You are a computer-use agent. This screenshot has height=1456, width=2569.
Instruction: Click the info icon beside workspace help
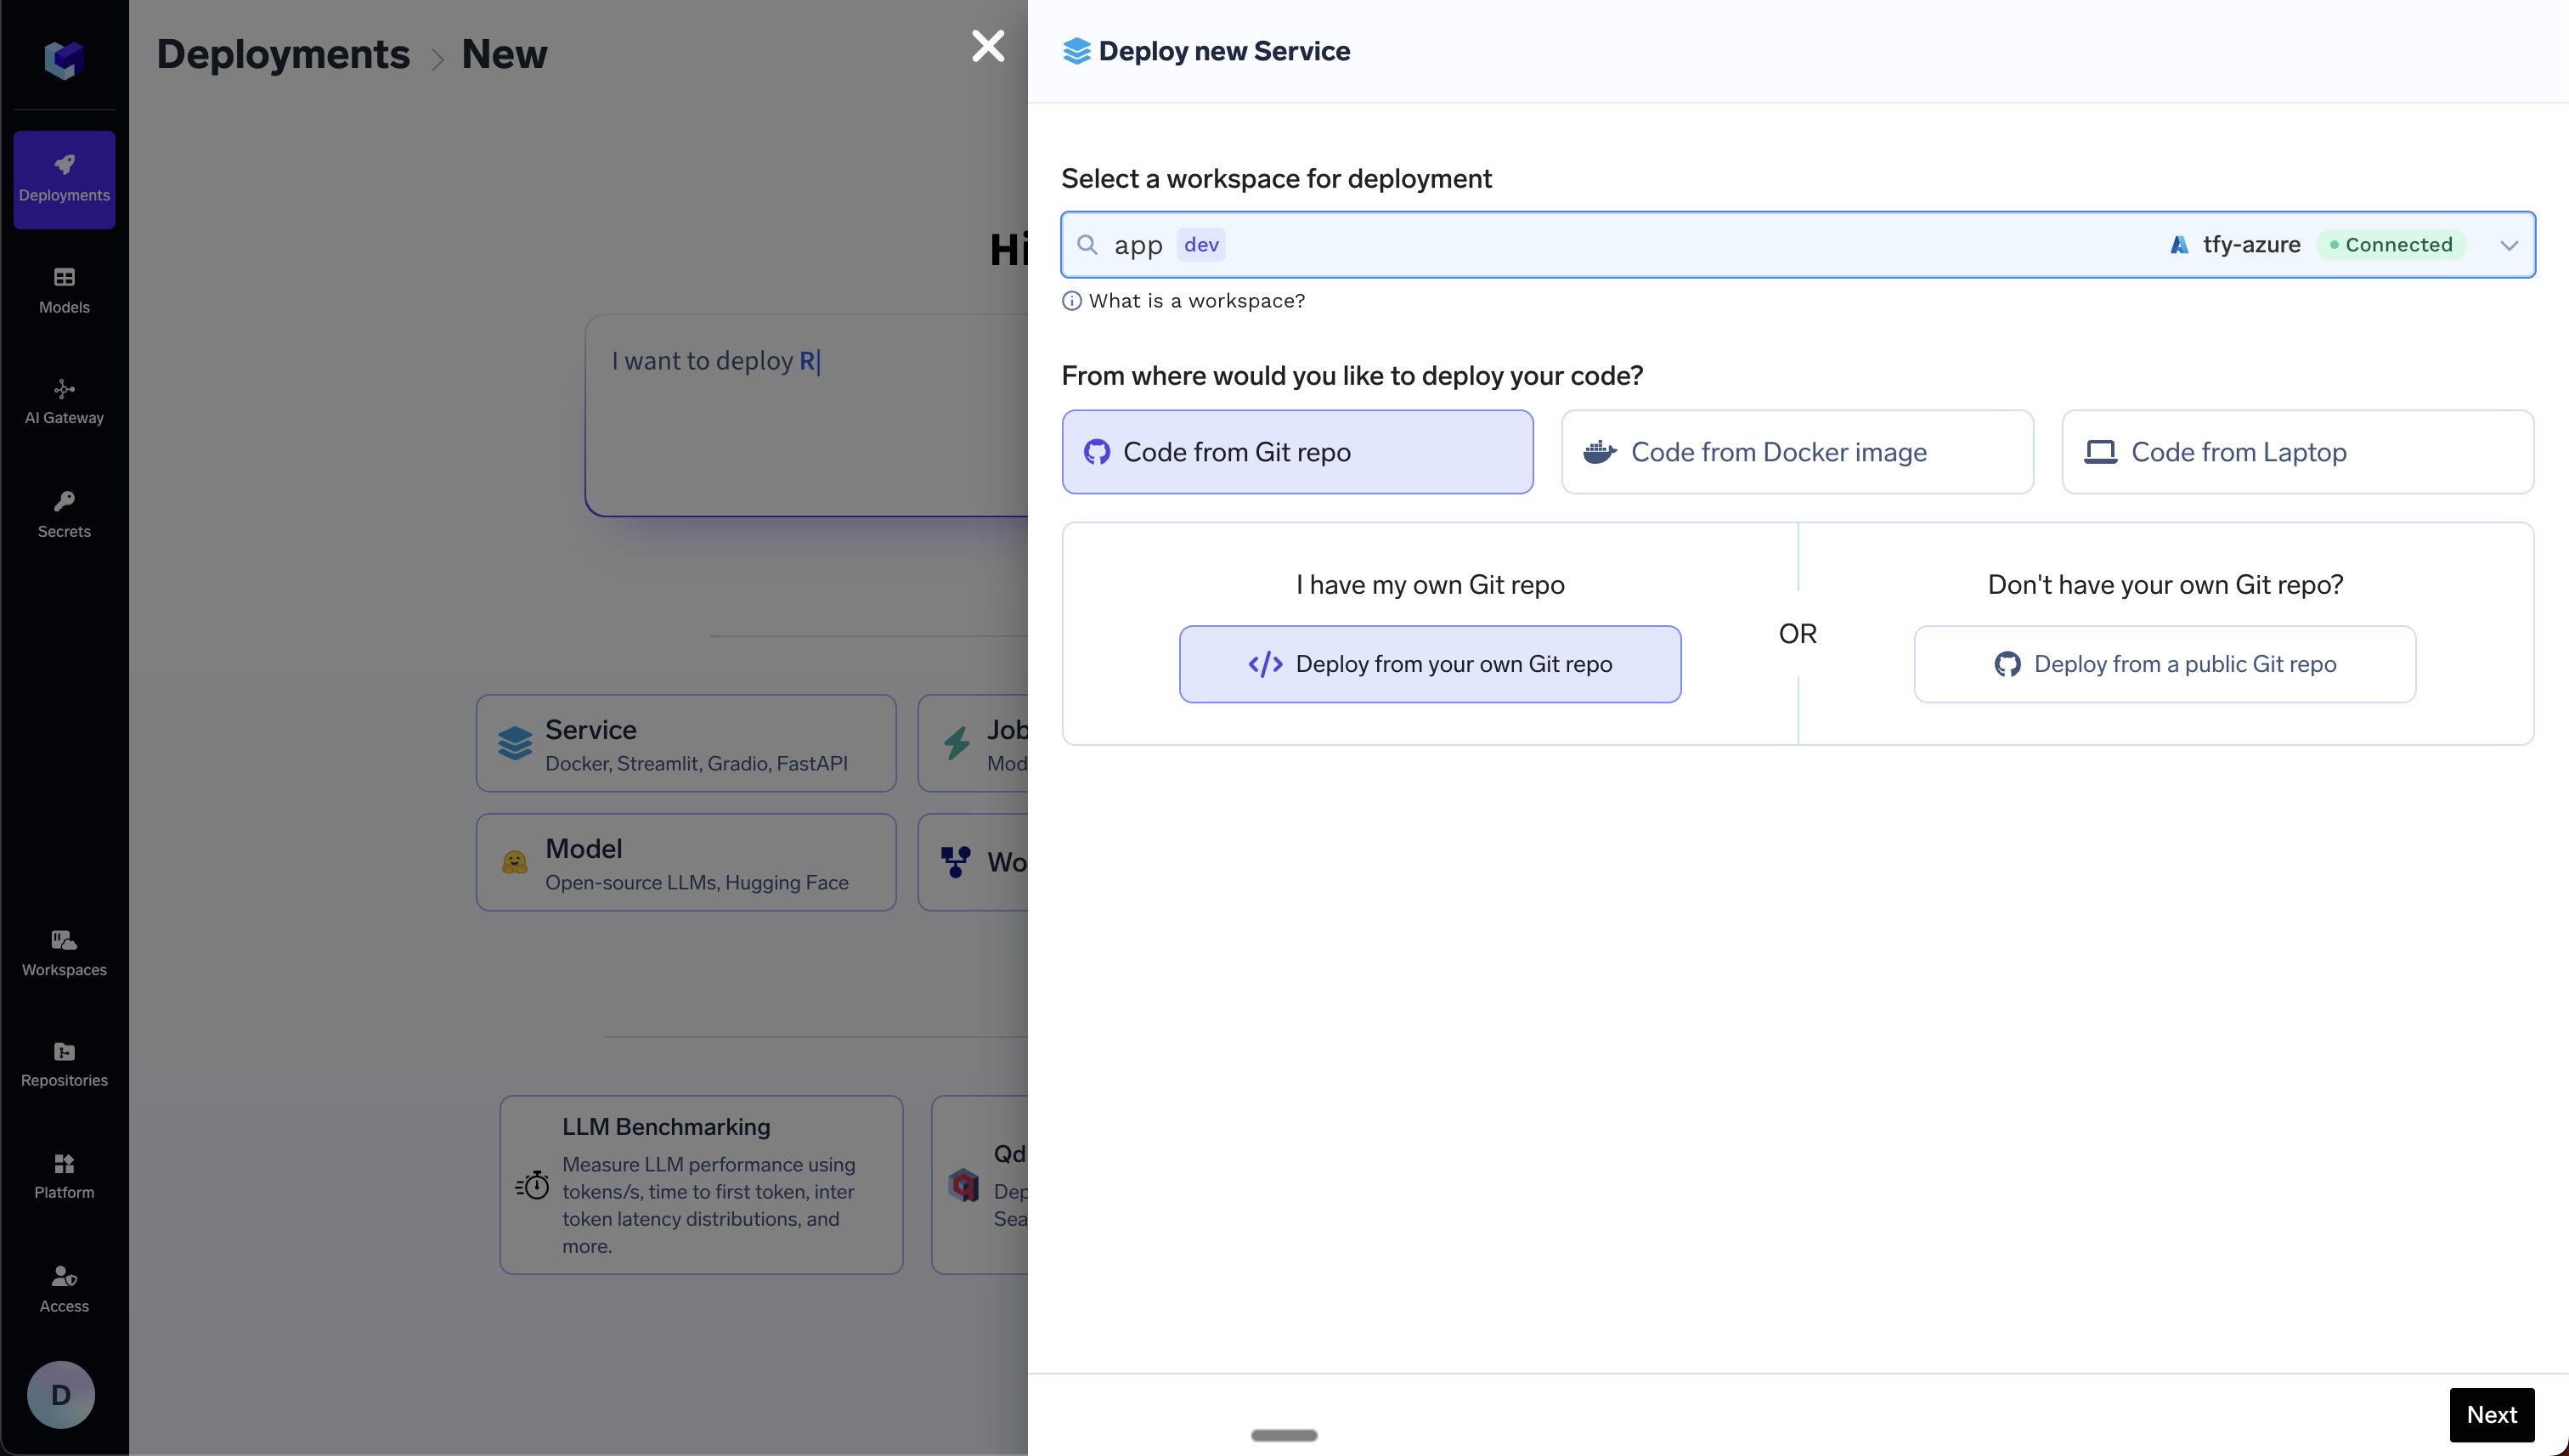[1071, 301]
